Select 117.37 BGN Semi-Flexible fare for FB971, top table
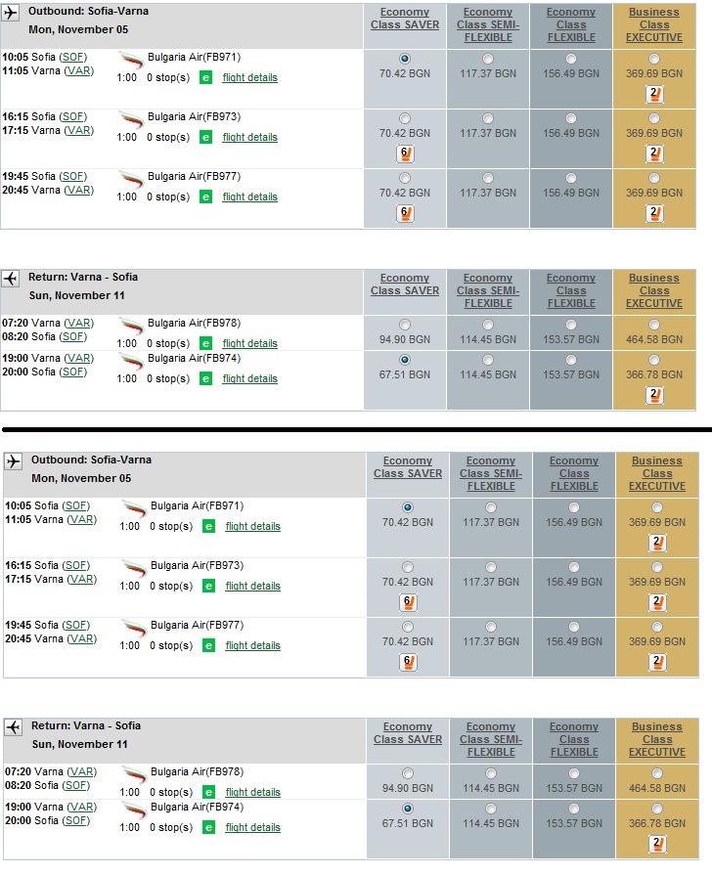The width and height of the screenshot is (712, 876). coord(488,59)
